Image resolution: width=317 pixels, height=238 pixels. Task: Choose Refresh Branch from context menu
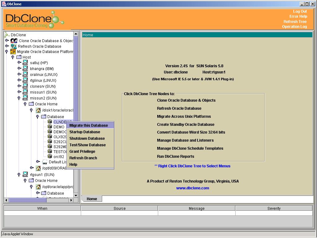click(90, 158)
